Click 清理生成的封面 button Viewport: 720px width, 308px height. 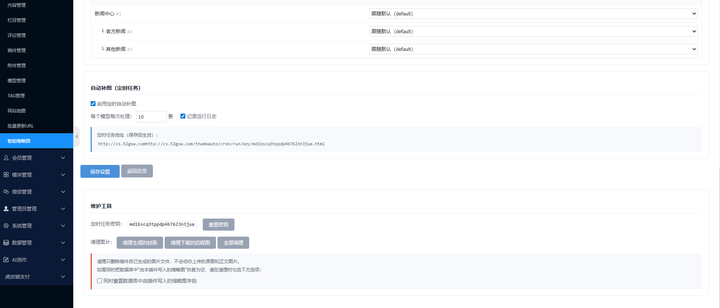point(140,243)
